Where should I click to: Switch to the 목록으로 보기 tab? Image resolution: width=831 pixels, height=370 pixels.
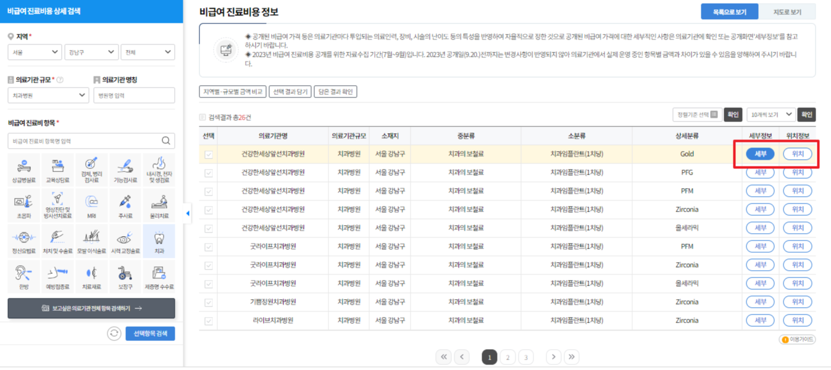[x=729, y=11]
